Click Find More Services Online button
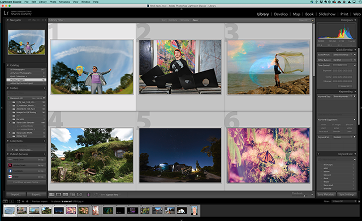Image resolution: width=362 pixels, height=221 pixels. (27, 182)
